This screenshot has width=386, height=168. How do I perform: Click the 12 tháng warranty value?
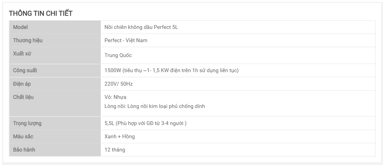[x=115, y=150]
